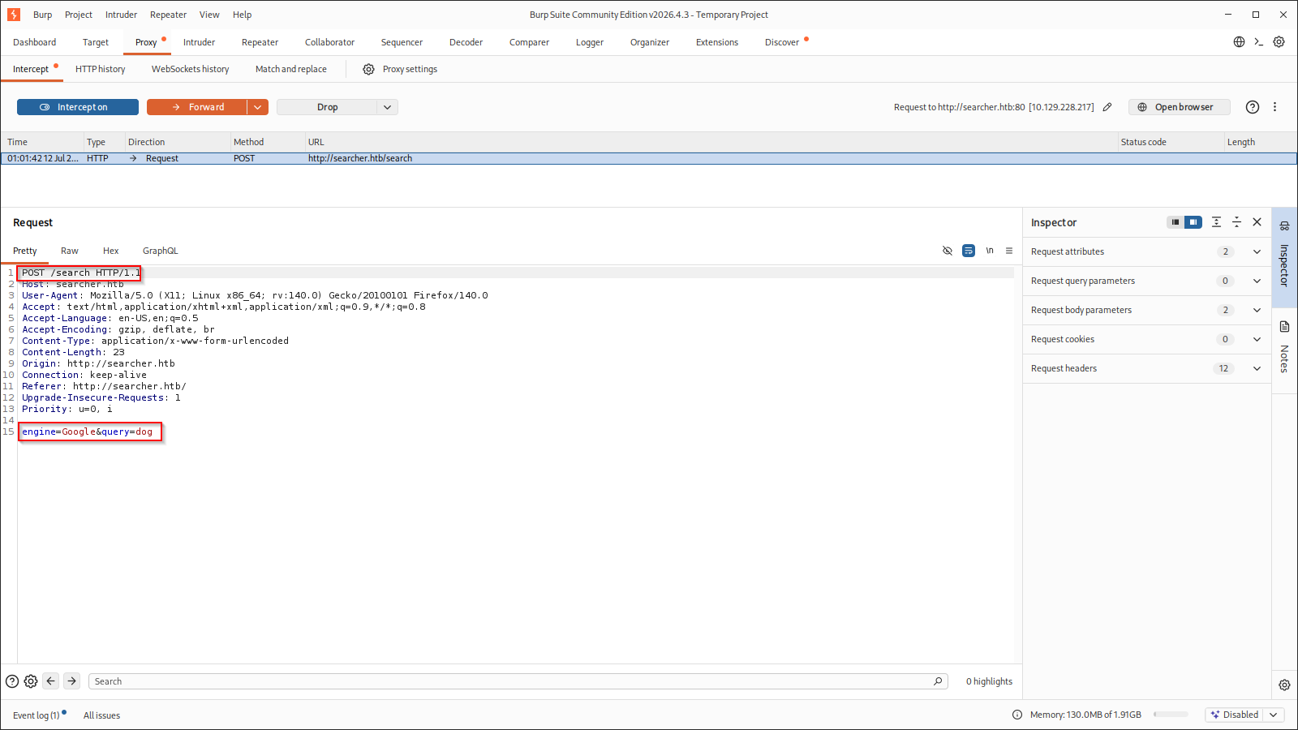Forward the intercepted request
The height and width of the screenshot is (730, 1298).
[197, 107]
